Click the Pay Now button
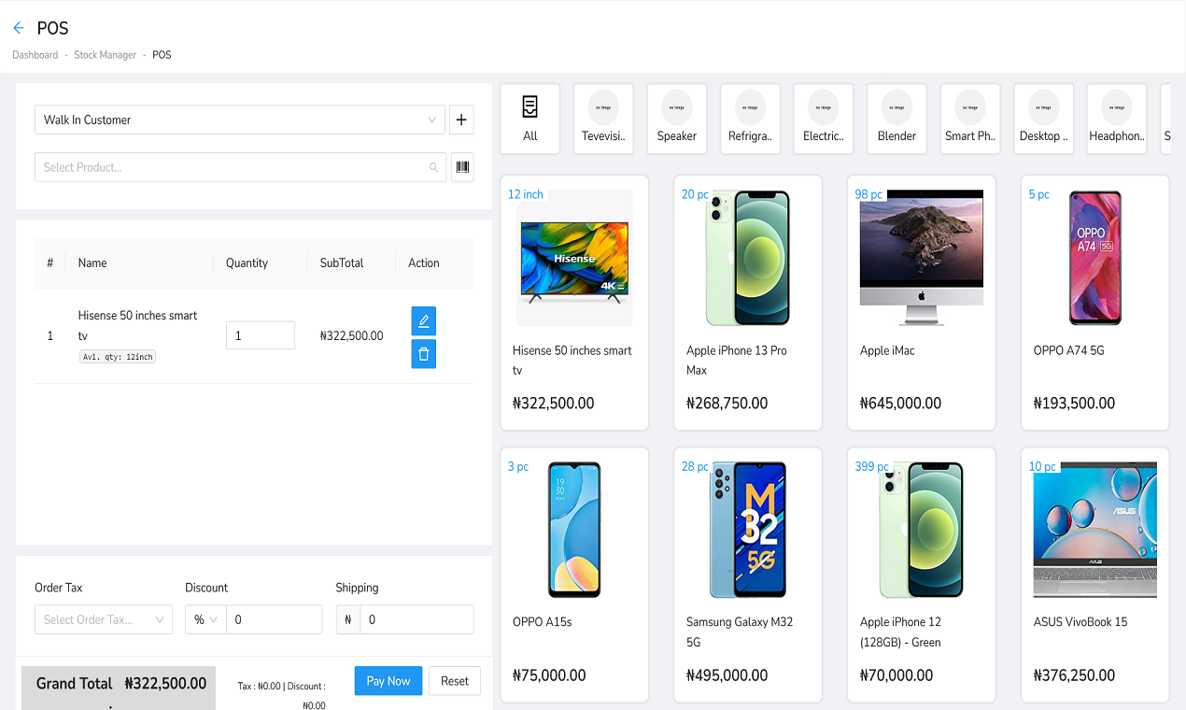Screen dimensions: 1186x710 388,681
